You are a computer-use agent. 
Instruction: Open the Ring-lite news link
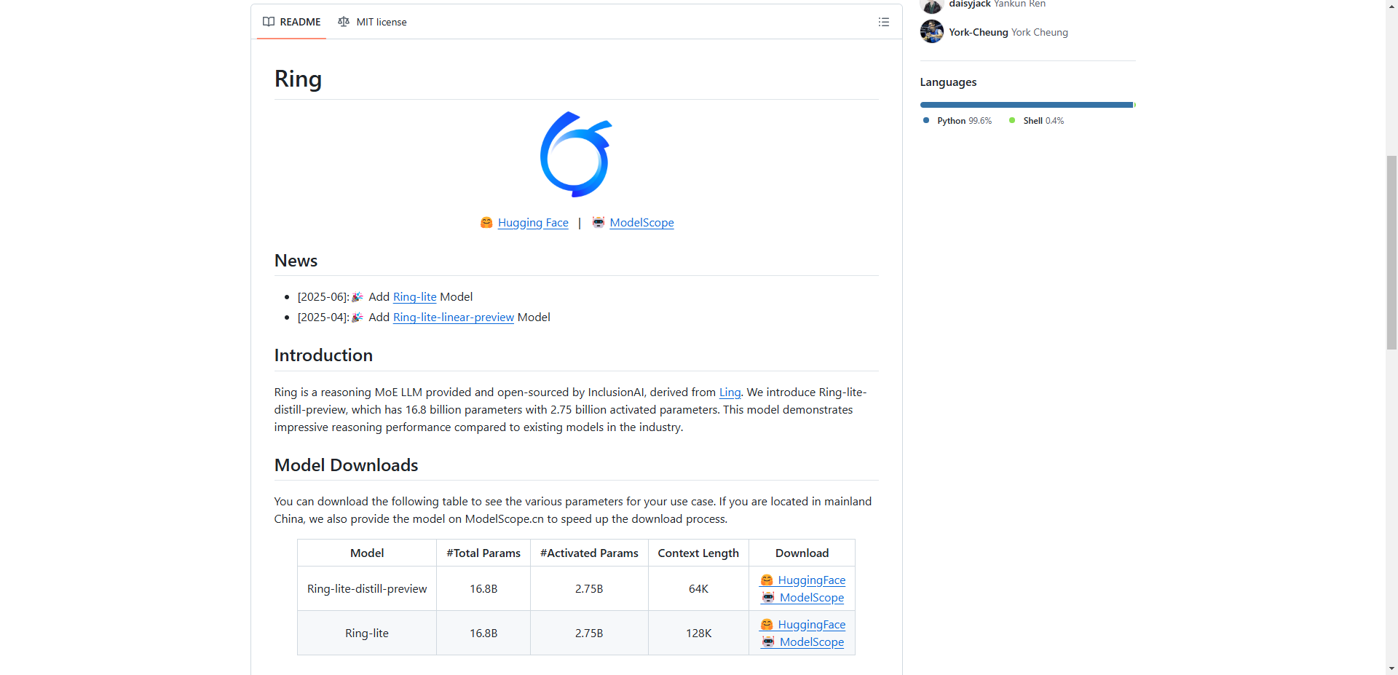tap(414, 297)
